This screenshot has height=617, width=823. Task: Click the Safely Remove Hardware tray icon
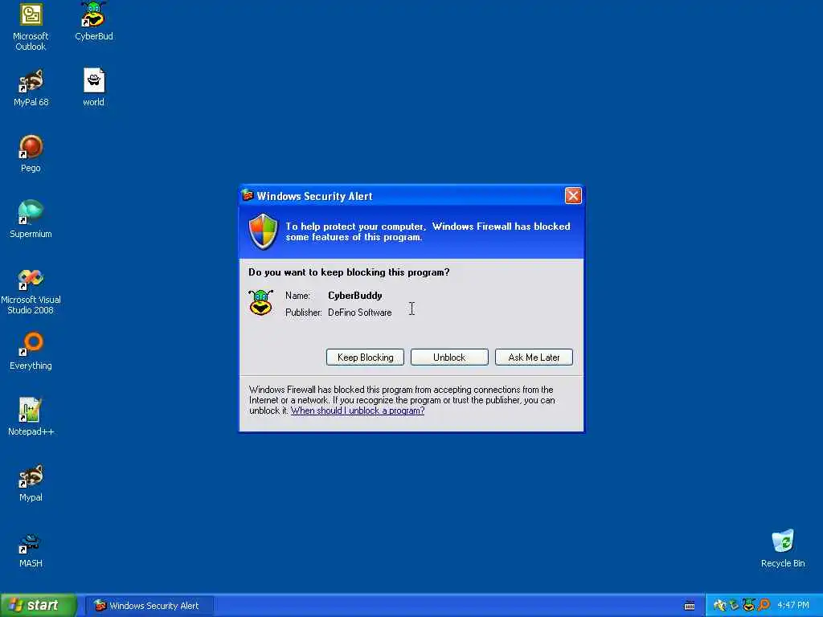pos(734,606)
